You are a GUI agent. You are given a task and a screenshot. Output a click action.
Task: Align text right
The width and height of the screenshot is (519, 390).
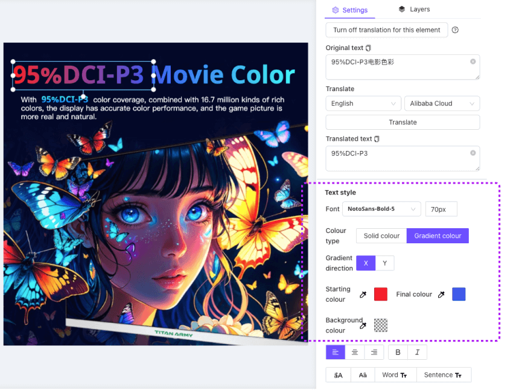pos(374,352)
